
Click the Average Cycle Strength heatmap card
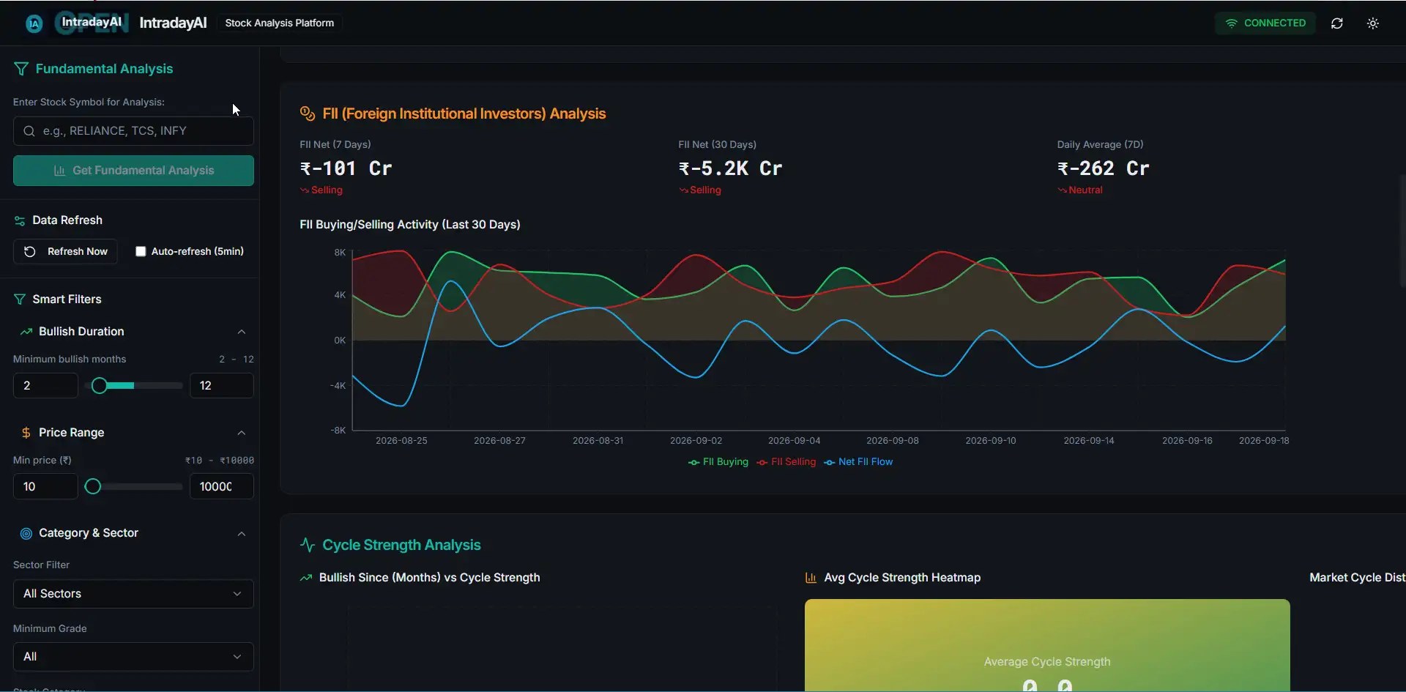(1047, 646)
